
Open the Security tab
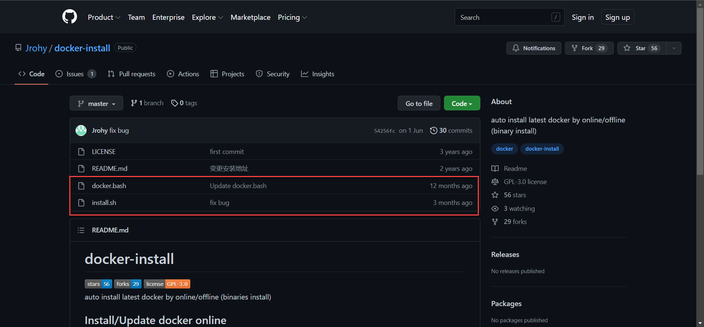272,74
